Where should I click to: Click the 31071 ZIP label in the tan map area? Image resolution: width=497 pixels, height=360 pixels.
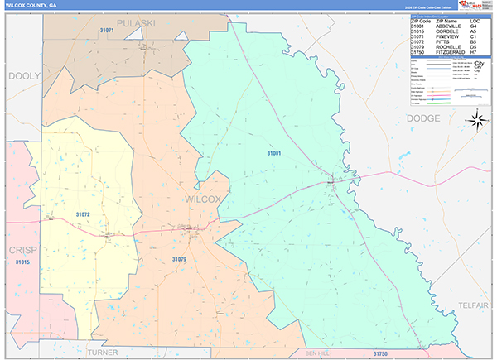click(107, 31)
